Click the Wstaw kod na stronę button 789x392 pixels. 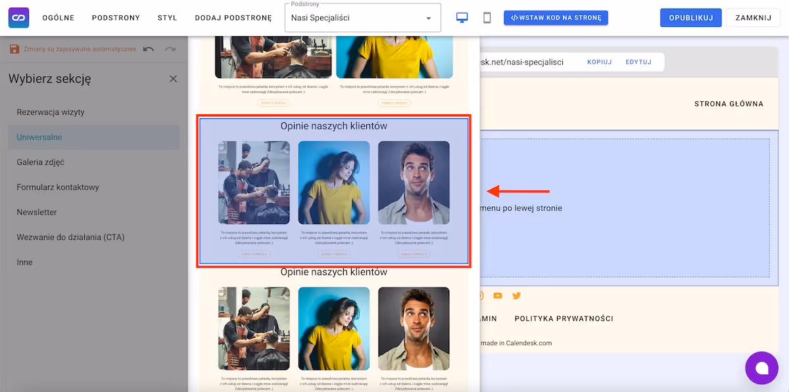click(x=556, y=18)
